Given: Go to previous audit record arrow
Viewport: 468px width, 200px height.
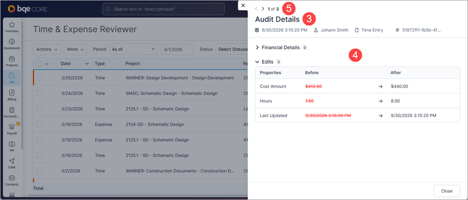Looking at the screenshot, I should pyautogui.click(x=256, y=9).
